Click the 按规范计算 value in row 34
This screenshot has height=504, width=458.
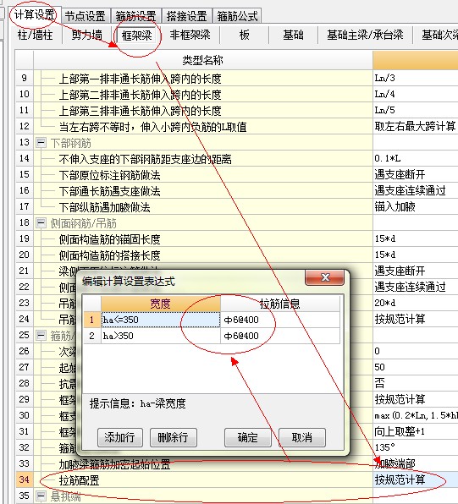click(x=416, y=479)
